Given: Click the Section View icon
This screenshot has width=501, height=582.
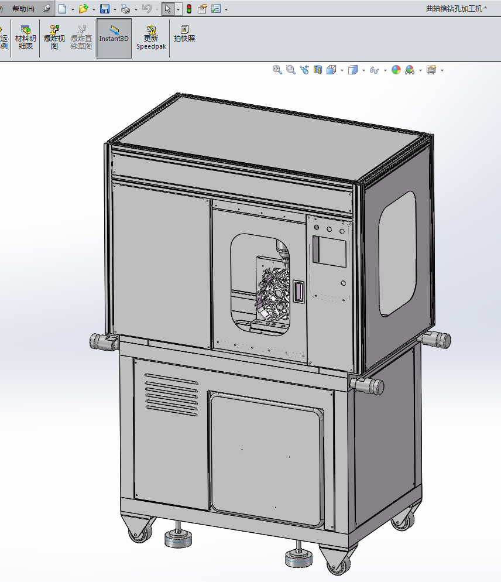Looking at the screenshot, I should pos(318,70).
